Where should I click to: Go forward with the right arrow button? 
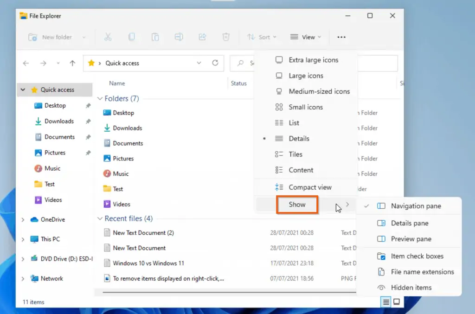pos(43,63)
